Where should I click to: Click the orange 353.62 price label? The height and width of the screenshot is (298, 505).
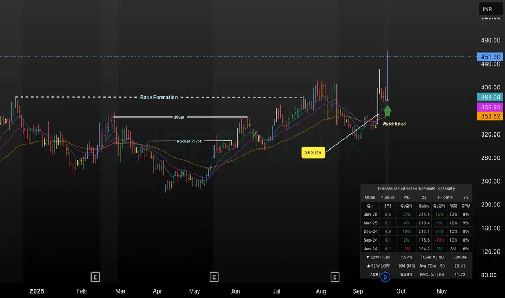click(x=490, y=116)
